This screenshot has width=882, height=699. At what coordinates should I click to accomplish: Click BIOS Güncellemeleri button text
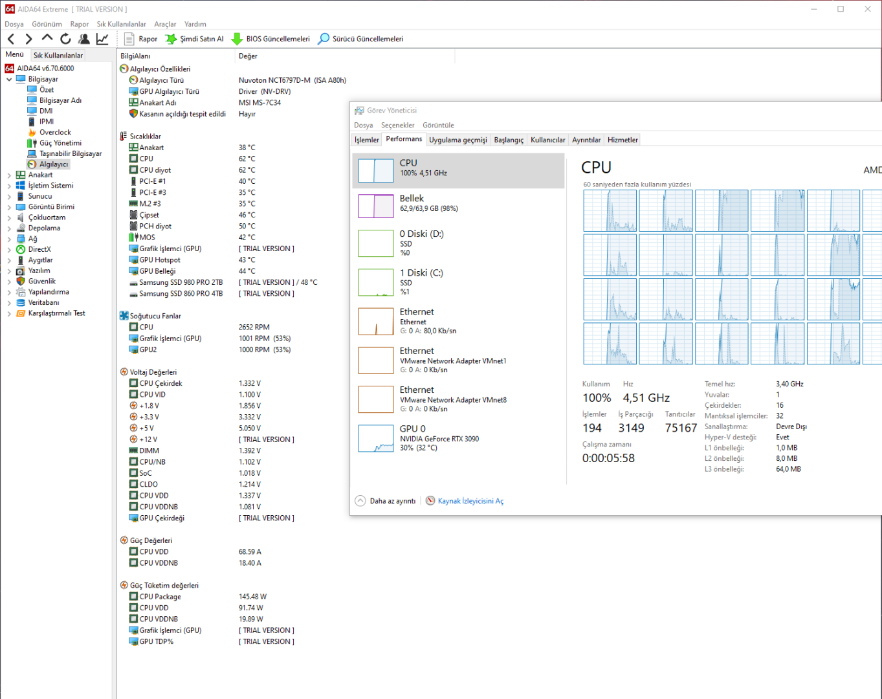coord(278,39)
